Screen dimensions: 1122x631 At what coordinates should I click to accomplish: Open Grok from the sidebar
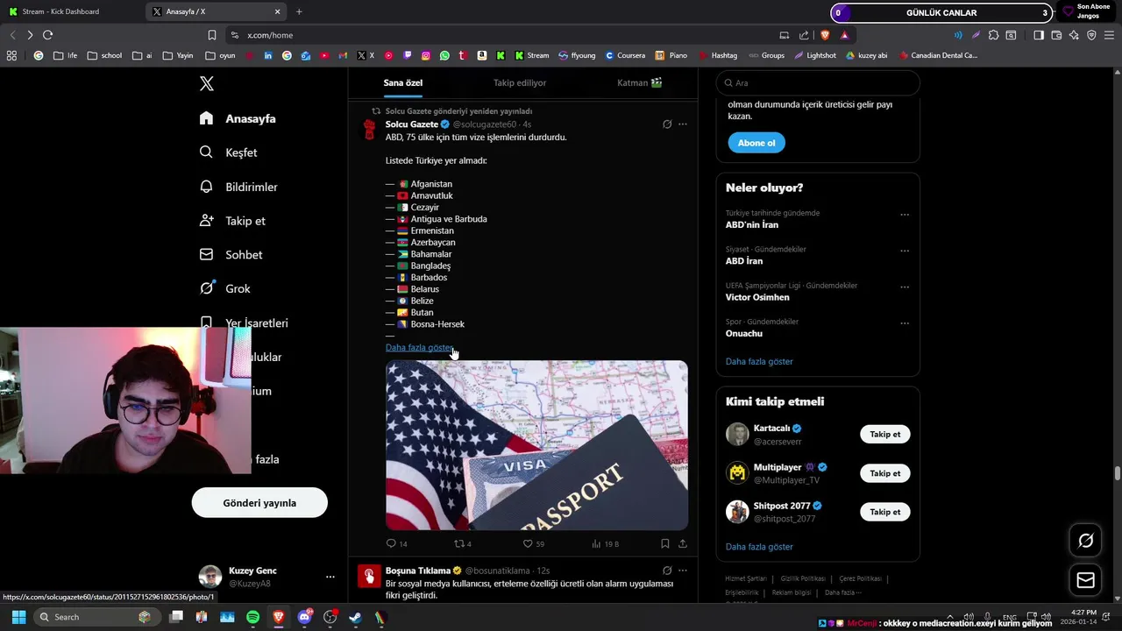(224, 288)
